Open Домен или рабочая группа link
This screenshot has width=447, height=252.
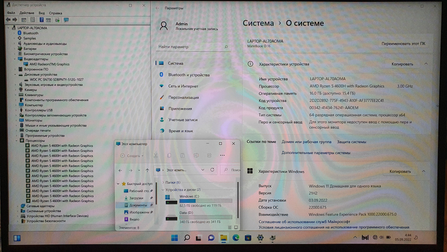coord(307,142)
